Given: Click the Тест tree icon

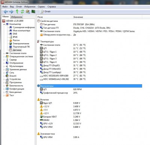Looking at the screenshot, I should pos(7,95).
